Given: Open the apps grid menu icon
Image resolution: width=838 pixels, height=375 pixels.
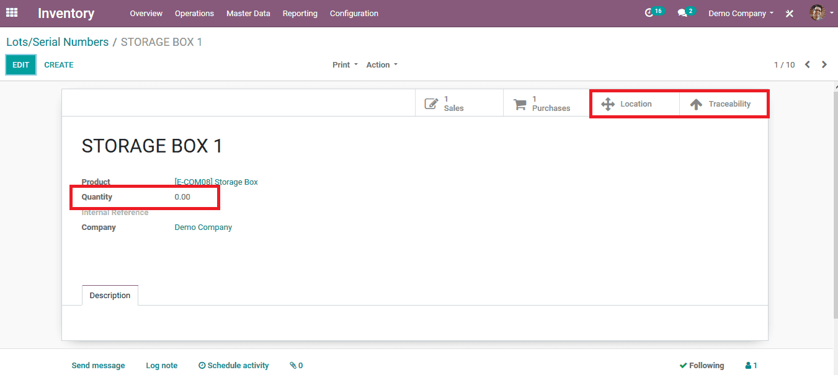Looking at the screenshot, I should point(12,12).
